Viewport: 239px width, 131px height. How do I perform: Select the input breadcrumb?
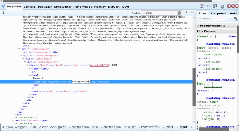[x=183, y=127]
